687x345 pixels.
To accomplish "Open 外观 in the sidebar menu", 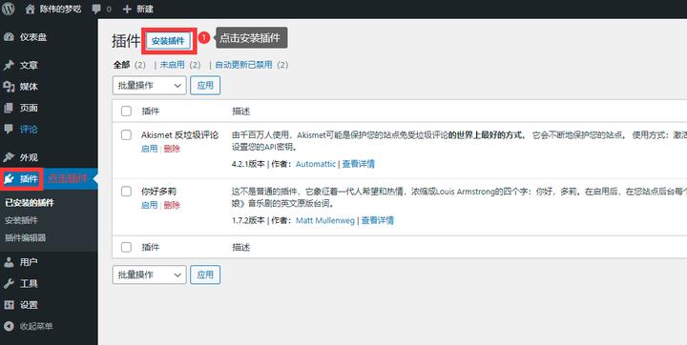I will click(x=29, y=157).
